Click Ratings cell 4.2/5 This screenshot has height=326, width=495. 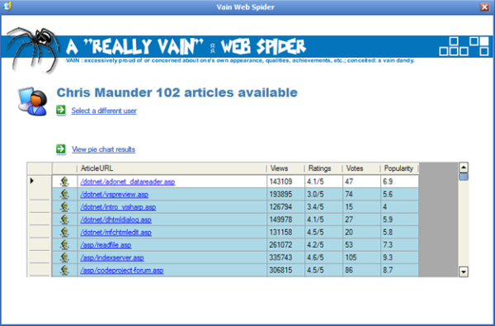coord(323,245)
